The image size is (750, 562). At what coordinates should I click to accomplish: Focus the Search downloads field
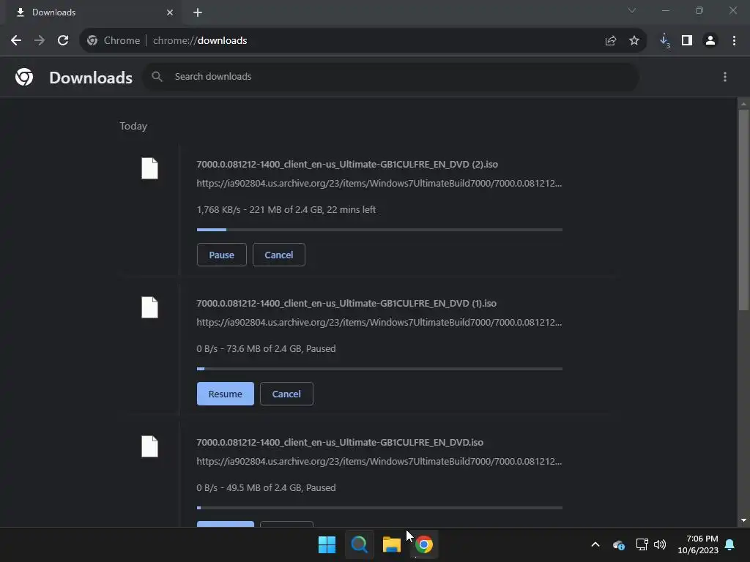tap(390, 77)
